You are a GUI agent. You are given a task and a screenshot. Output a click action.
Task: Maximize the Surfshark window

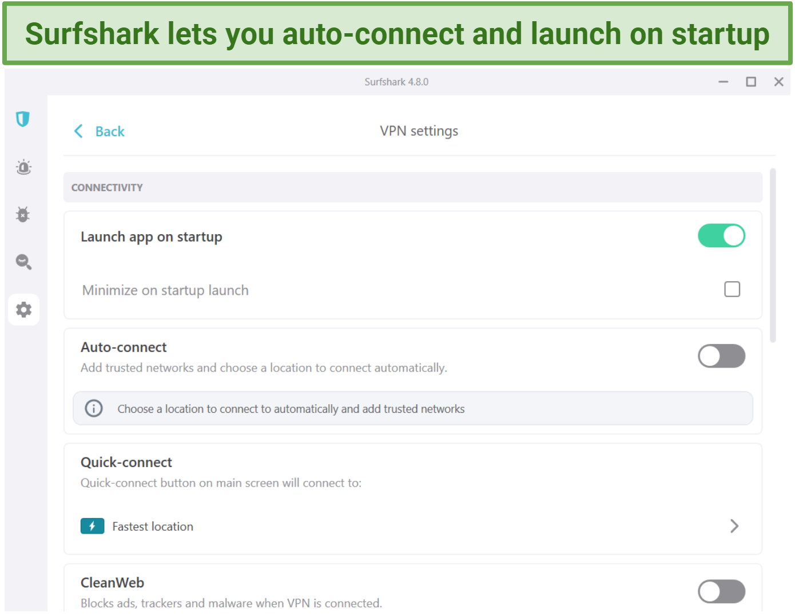tap(750, 82)
